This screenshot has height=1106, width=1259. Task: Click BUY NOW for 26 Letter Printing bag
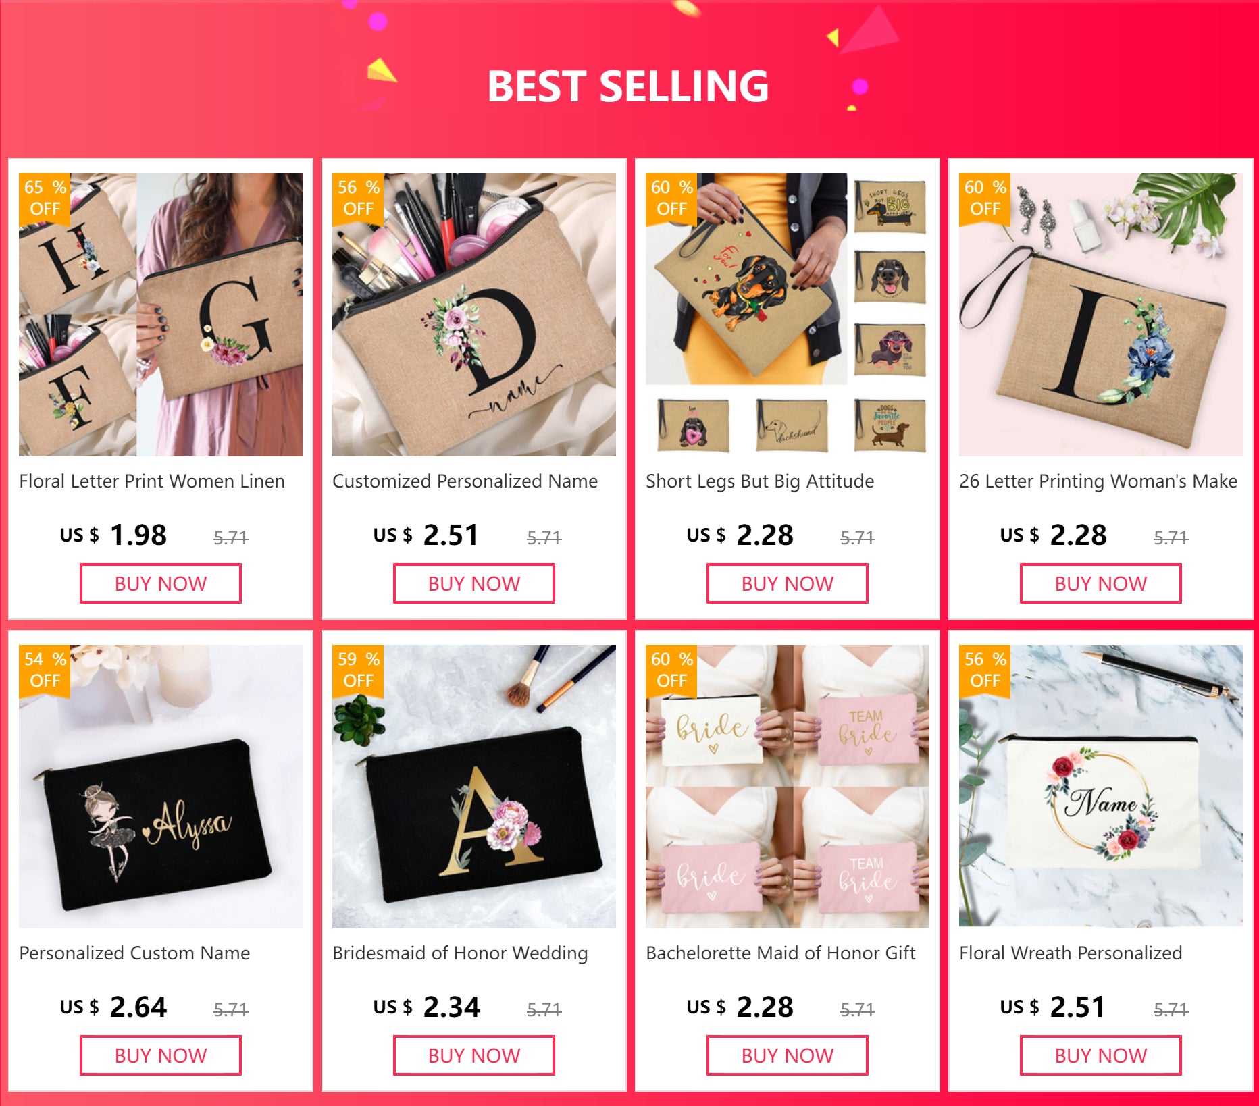tap(1101, 583)
